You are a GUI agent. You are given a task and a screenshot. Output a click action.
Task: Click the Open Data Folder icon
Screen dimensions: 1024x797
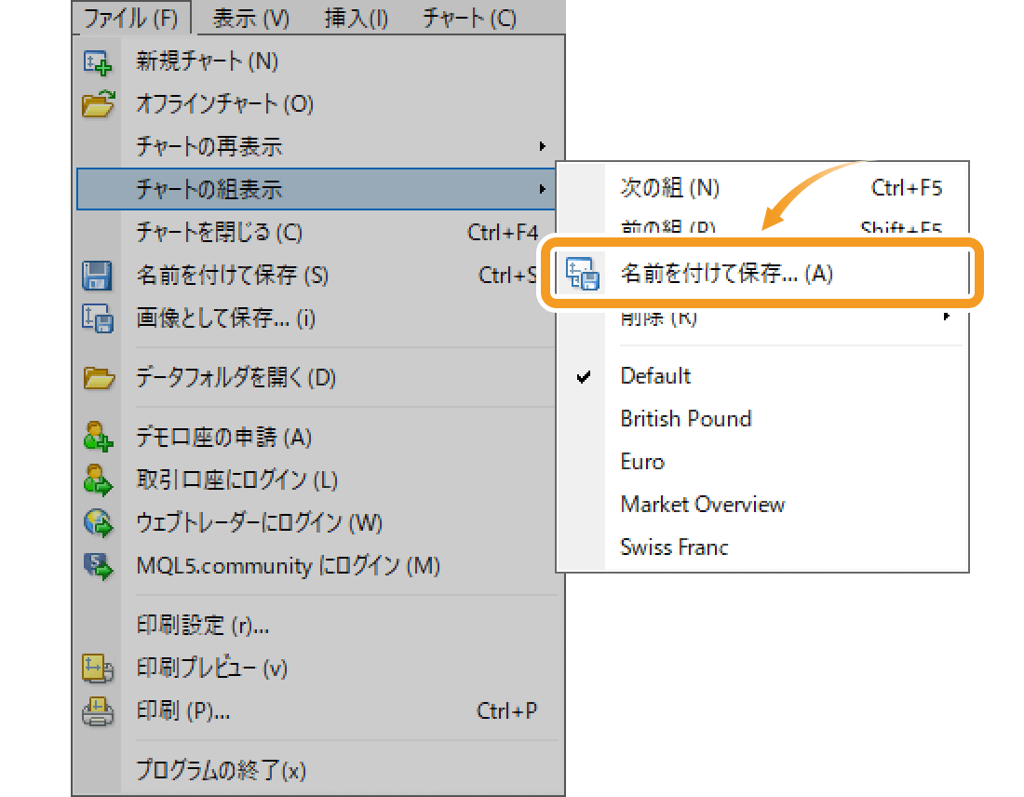pos(99,378)
